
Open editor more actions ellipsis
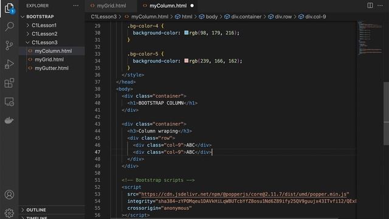380,5
